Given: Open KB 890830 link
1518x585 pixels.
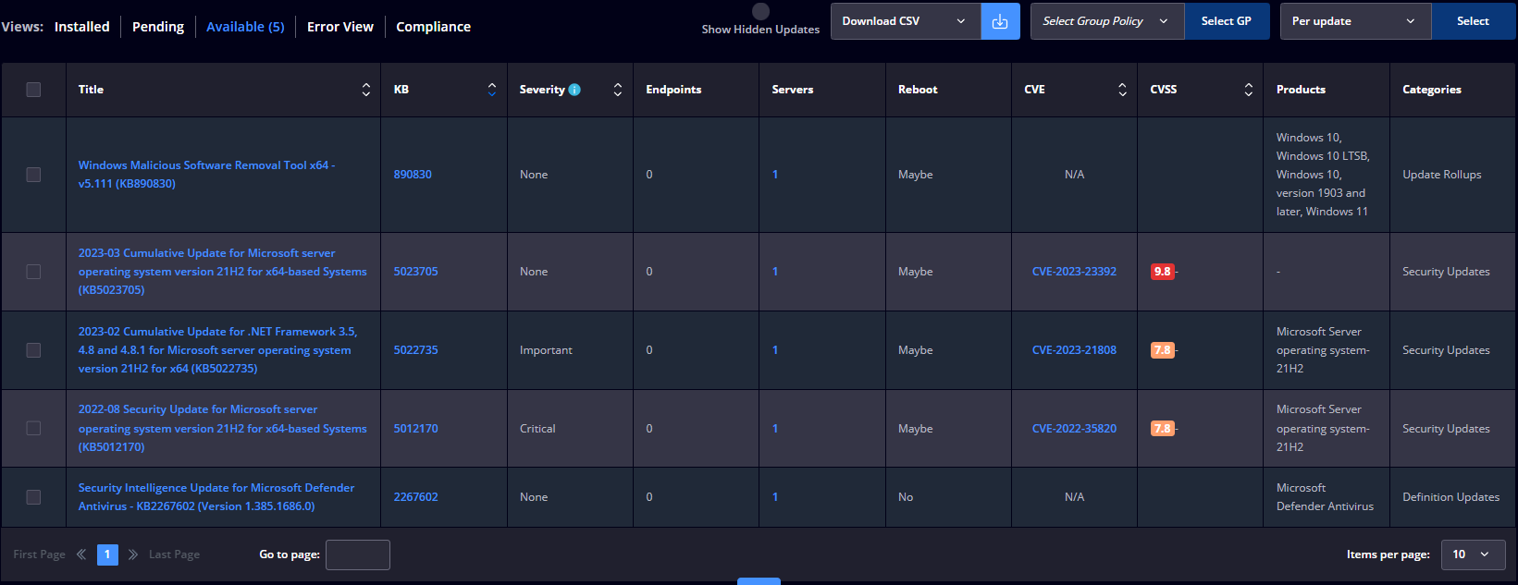Looking at the screenshot, I should click(x=413, y=175).
